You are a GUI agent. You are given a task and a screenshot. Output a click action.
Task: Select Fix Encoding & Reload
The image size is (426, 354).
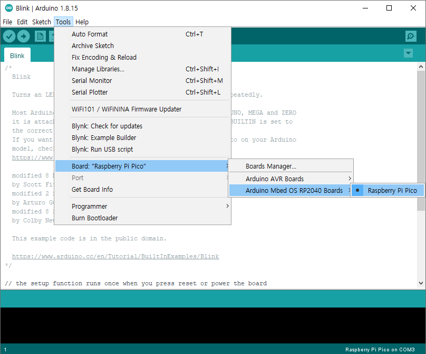(x=143, y=57)
